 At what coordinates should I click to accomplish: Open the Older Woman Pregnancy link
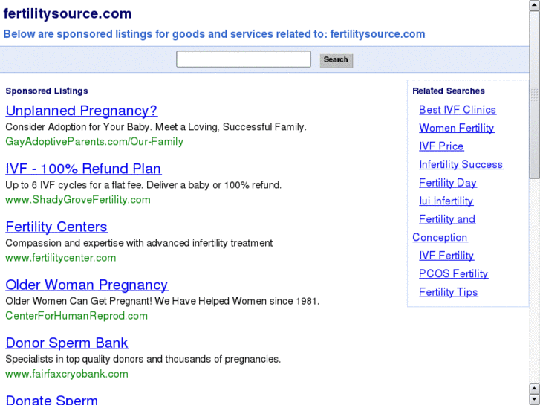[86, 285]
